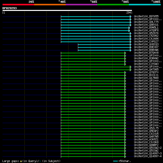
Task: Click the green arrowhead ending Q7QCF0 alignment
Action: click(125, 72)
